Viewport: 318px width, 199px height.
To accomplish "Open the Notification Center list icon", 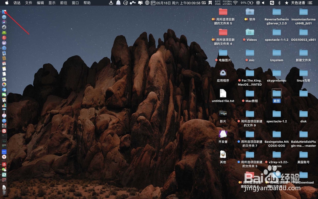I will pos(310,3).
